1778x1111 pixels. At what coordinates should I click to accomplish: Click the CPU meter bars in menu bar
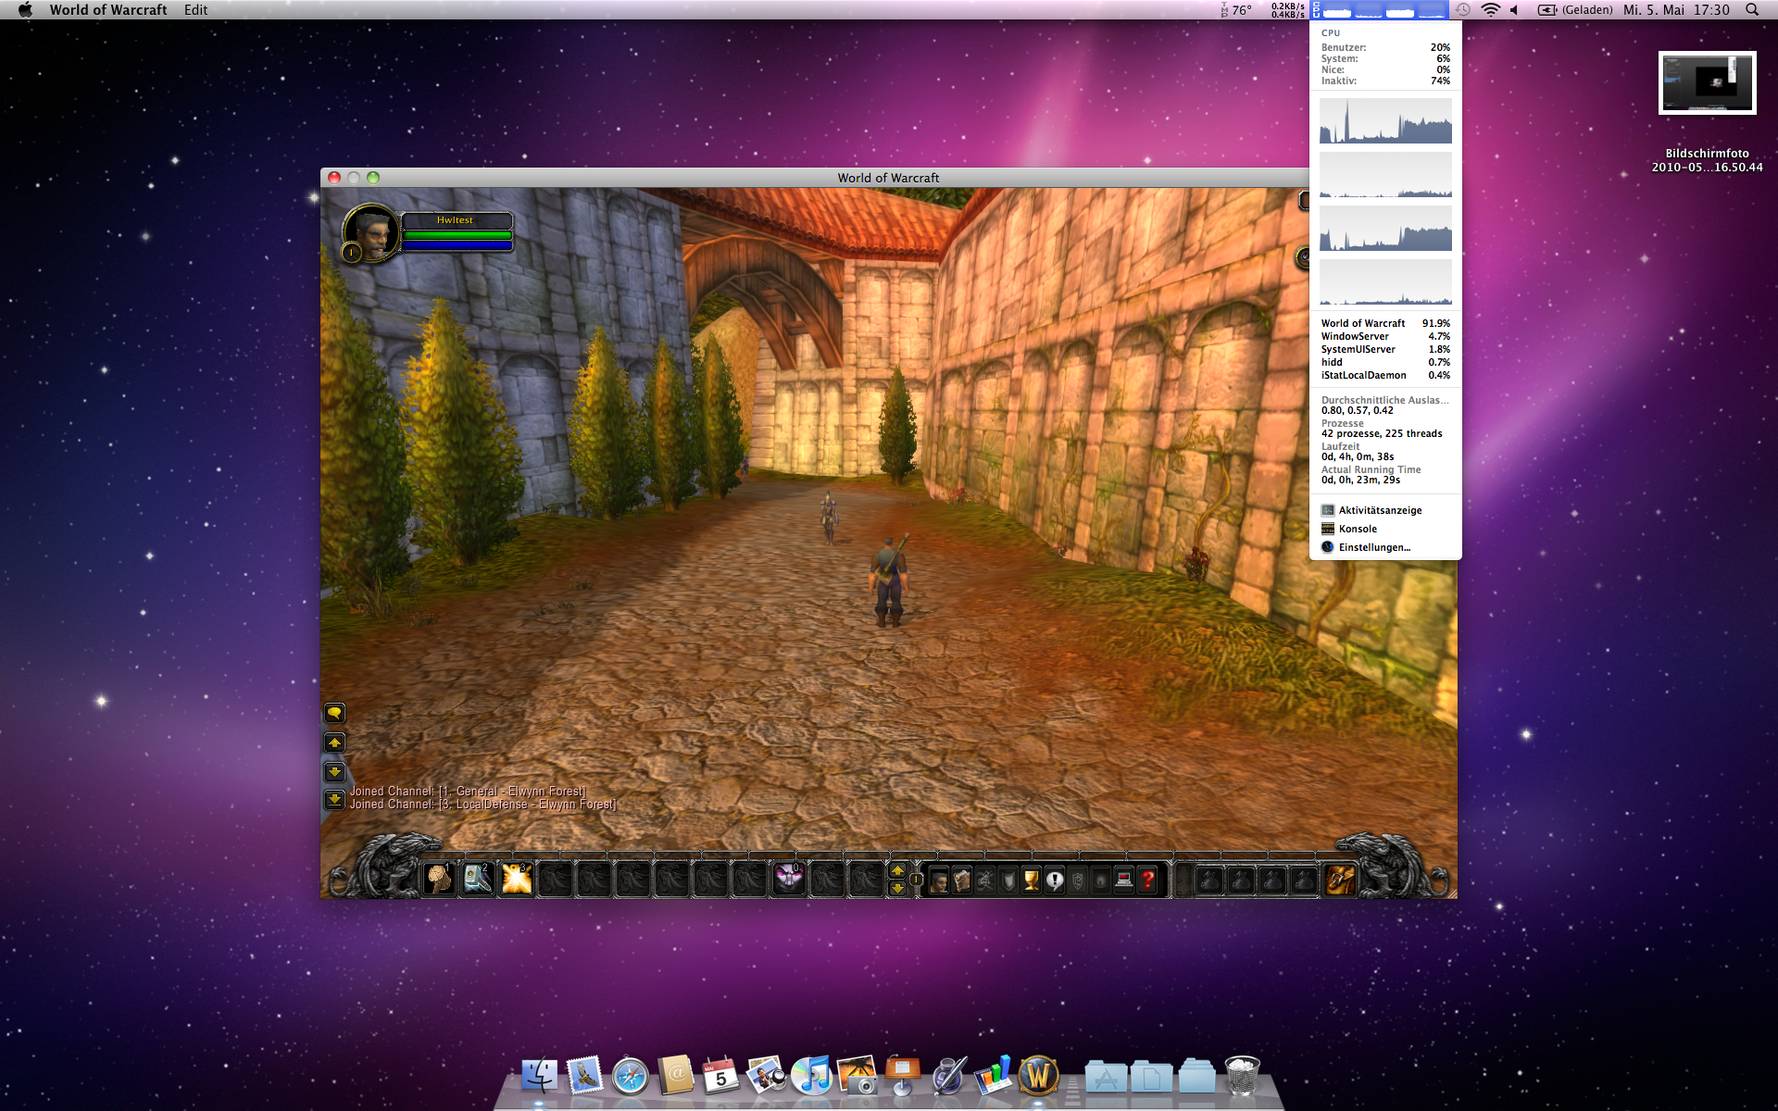point(1380,9)
